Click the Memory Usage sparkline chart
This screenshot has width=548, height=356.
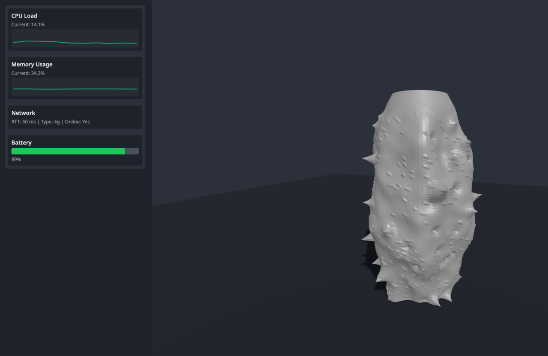[x=75, y=87]
